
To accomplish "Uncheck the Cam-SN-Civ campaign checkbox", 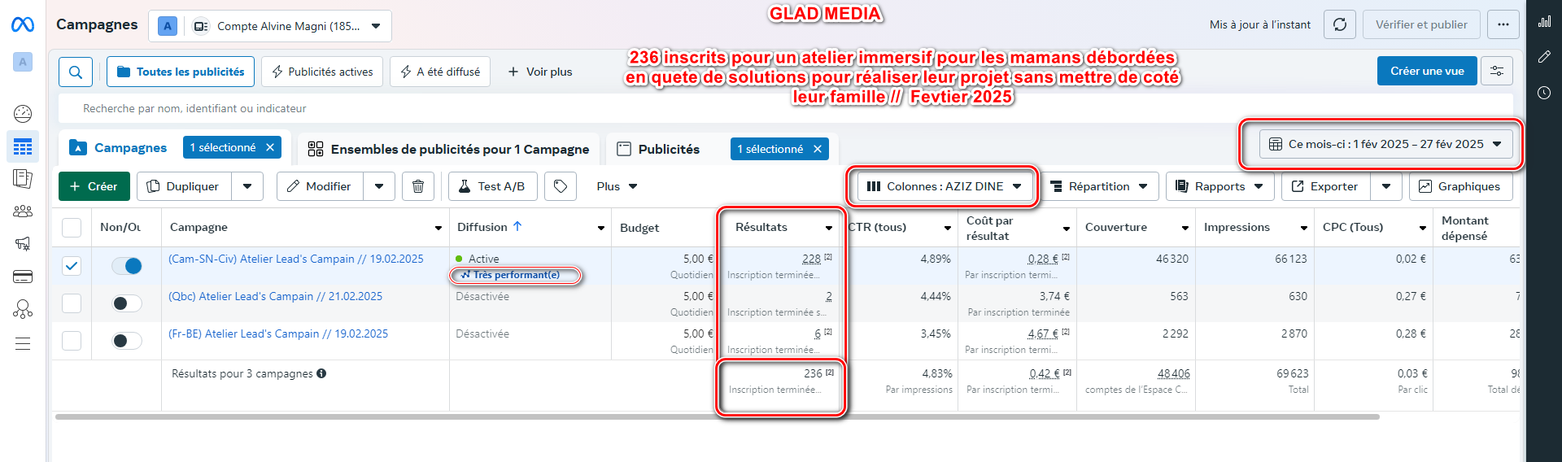I will click(72, 265).
